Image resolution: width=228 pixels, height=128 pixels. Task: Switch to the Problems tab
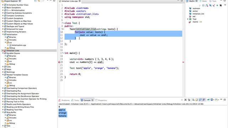tap(64, 100)
